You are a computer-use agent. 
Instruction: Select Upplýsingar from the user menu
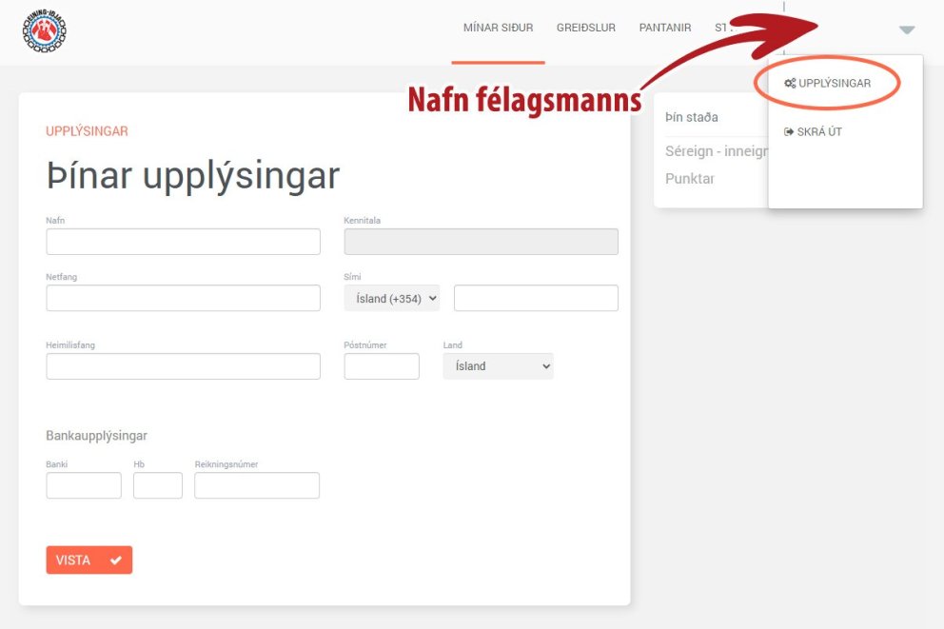pos(834,84)
